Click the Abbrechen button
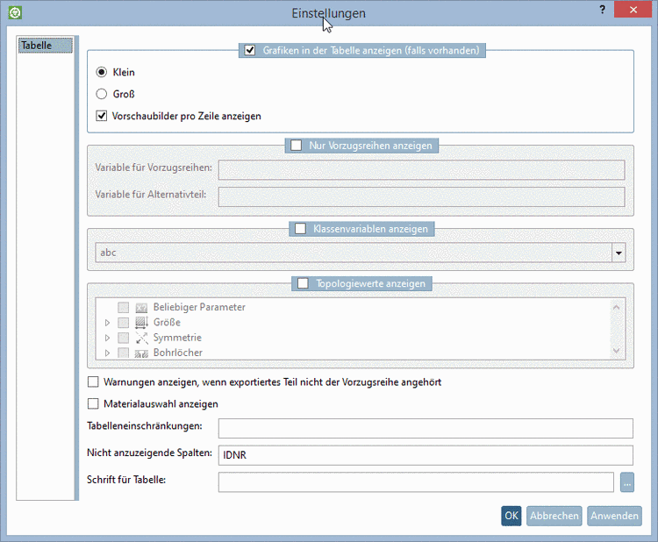Screen dimensions: 658x542 (x=554, y=516)
